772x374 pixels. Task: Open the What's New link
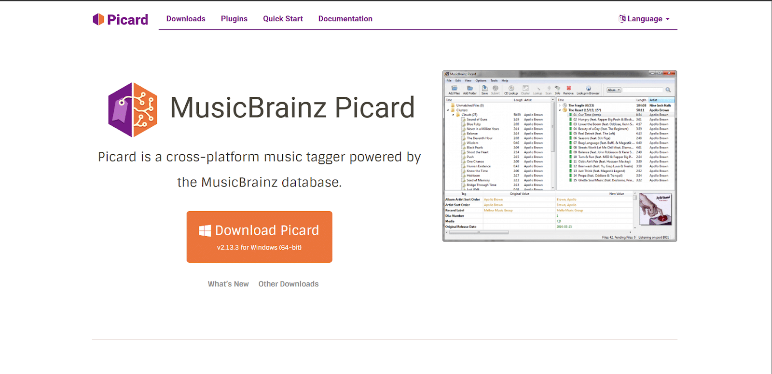(x=228, y=284)
